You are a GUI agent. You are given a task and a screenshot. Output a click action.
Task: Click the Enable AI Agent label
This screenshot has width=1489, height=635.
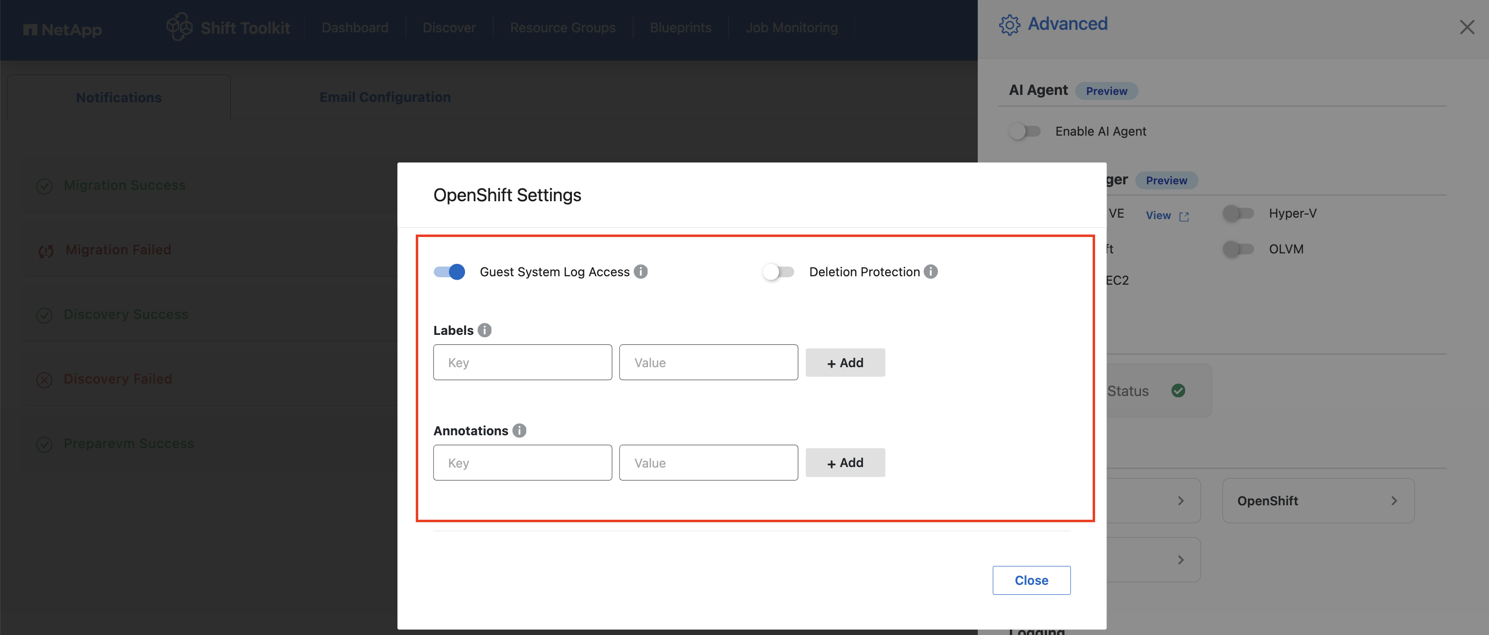click(1101, 131)
